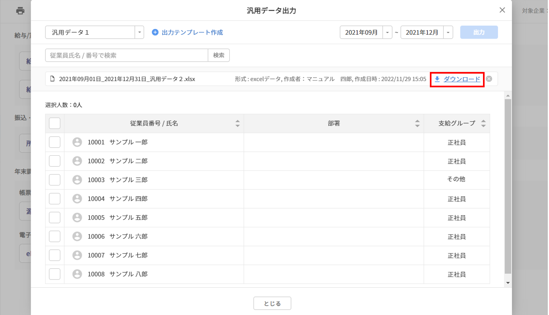This screenshot has height=315, width=549.
Task: Click avatar icon of サンプル 七郎
Action: (77, 255)
